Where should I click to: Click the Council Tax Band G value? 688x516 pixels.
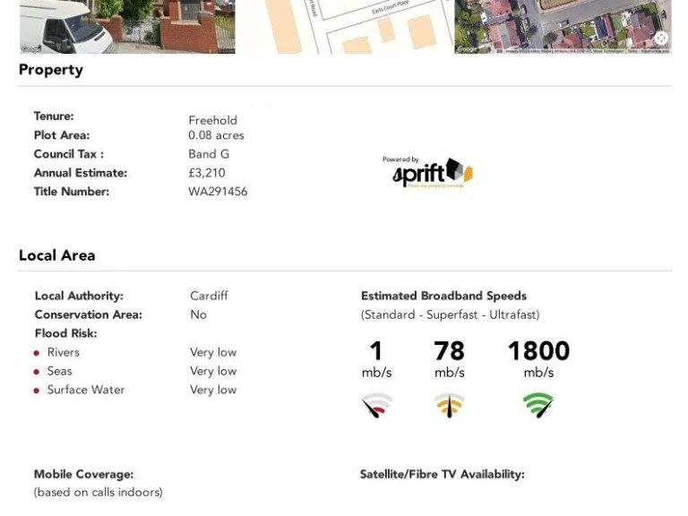209,154
